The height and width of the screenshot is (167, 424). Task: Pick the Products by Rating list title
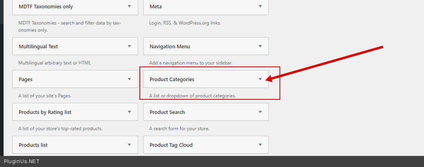[x=45, y=112]
